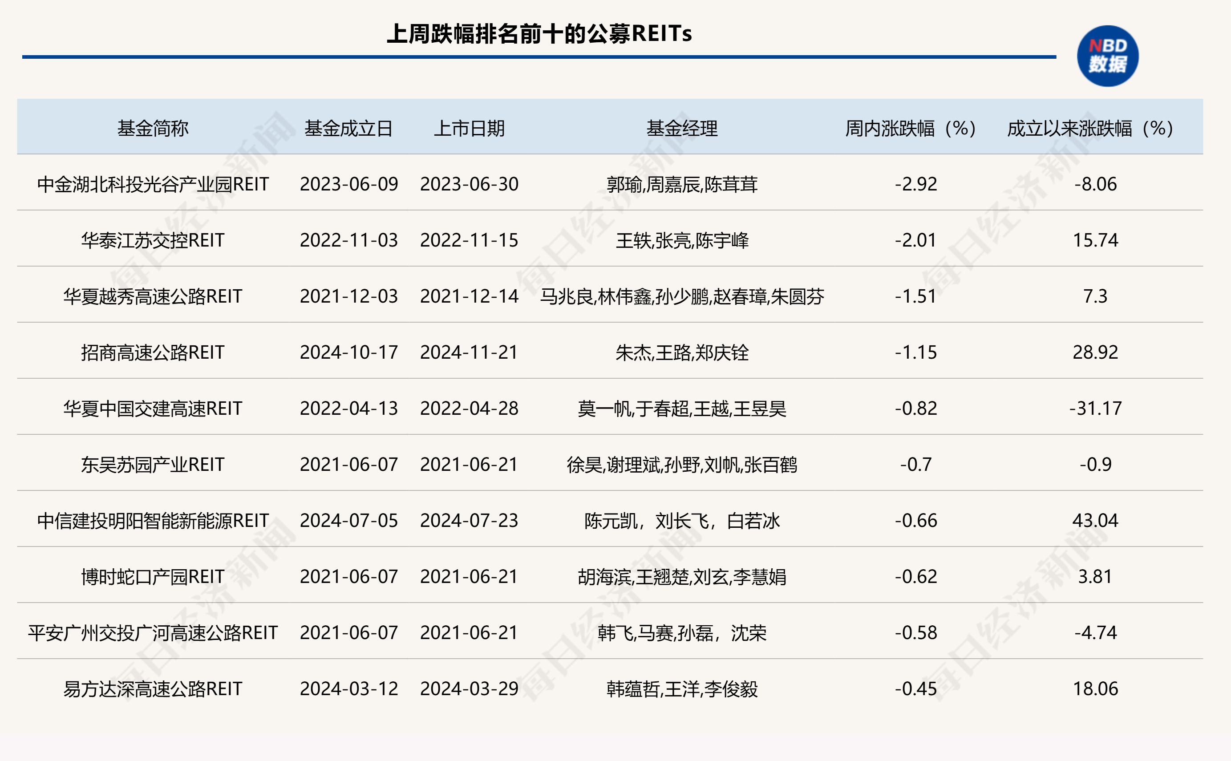Click the listing date 2024-07-23
This screenshot has height=761, width=1231.
tap(469, 520)
